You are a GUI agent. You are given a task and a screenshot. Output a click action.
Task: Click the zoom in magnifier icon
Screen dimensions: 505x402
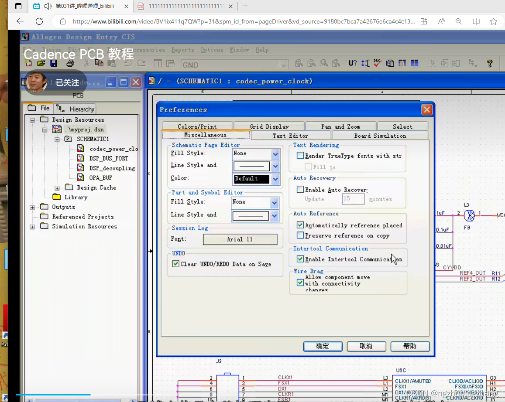coord(299,63)
